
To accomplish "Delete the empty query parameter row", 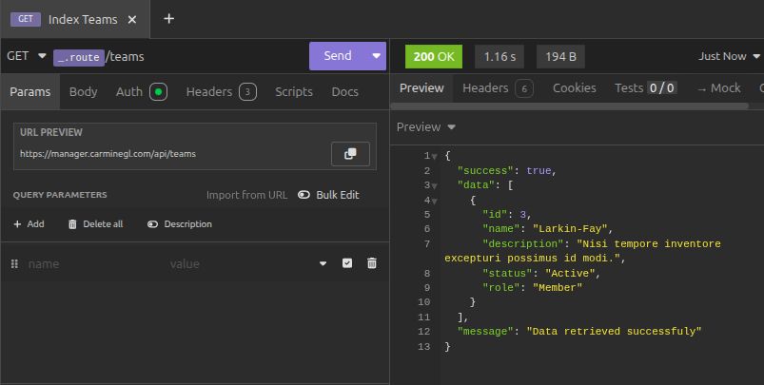I will [x=372, y=263].
